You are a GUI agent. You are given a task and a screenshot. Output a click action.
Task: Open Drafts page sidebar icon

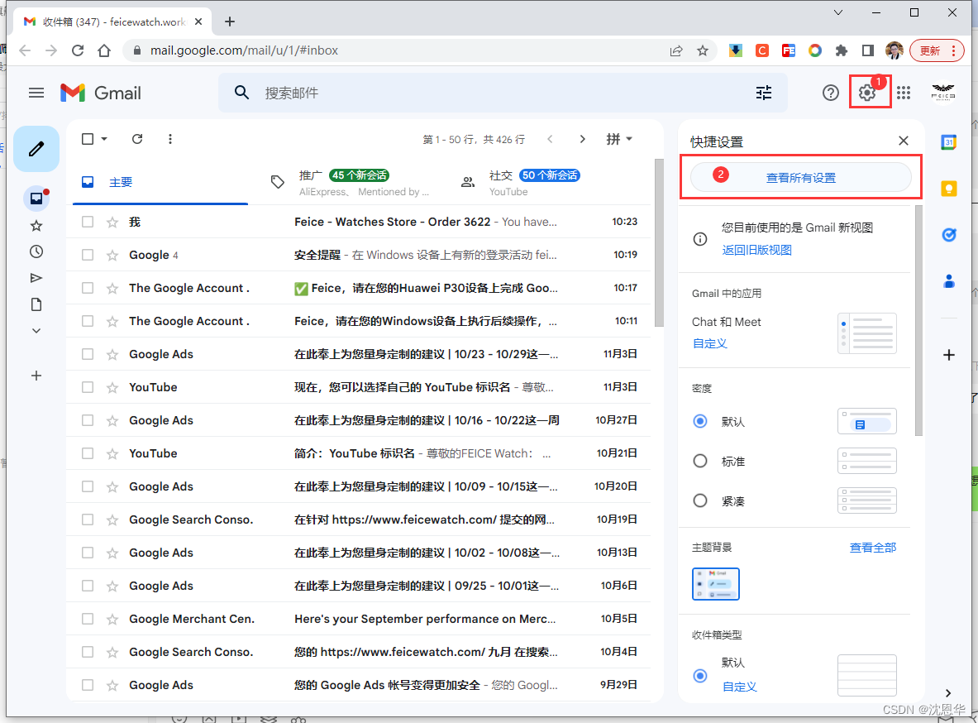pyautogui.click(x=36, y=304)
